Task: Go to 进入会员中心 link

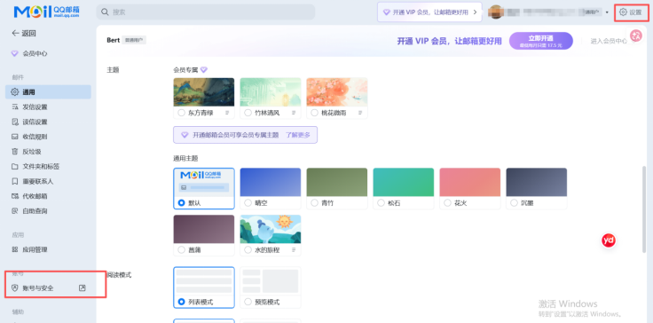Action: [x=609, y=41]
